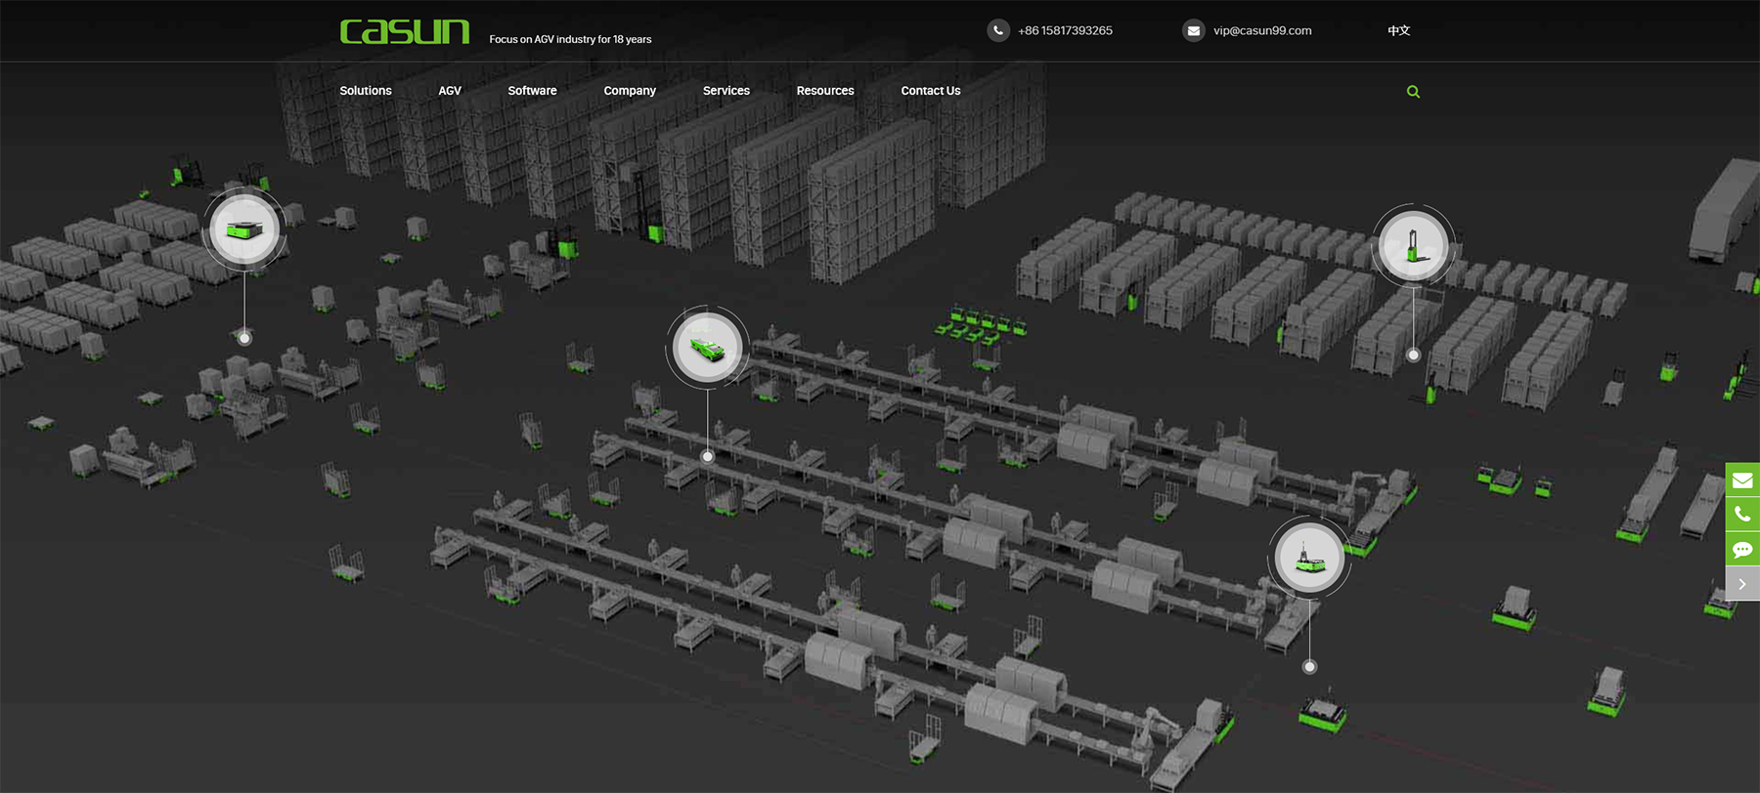The image size is (1760, 793).
Task: Open the Resources menu
Action: tap(825, 91)
